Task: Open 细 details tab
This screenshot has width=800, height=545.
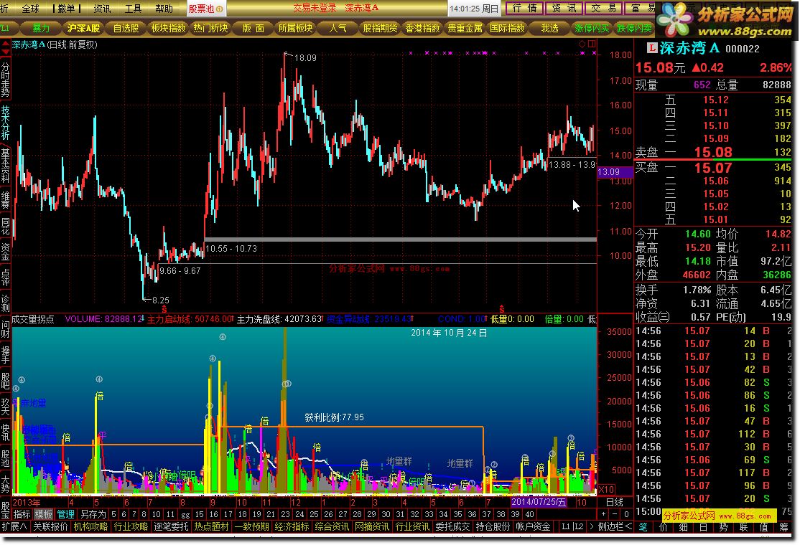Action: [683, 527]
